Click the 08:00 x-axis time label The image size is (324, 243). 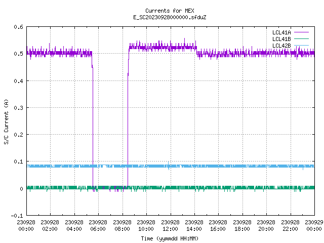(x=122, y=229)
